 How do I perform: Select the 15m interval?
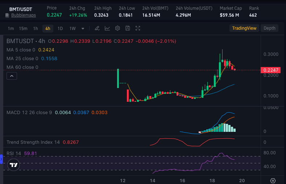tap(23, 29)
